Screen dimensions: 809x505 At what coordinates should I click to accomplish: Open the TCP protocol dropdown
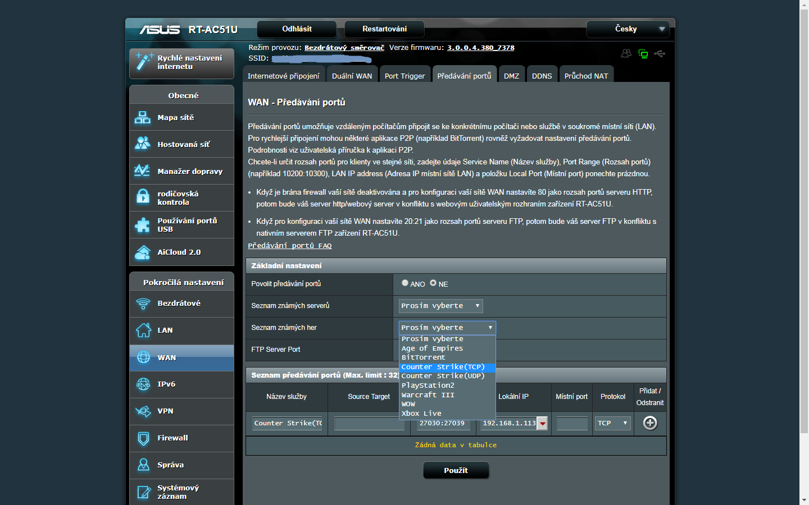(x=612, y=423)
